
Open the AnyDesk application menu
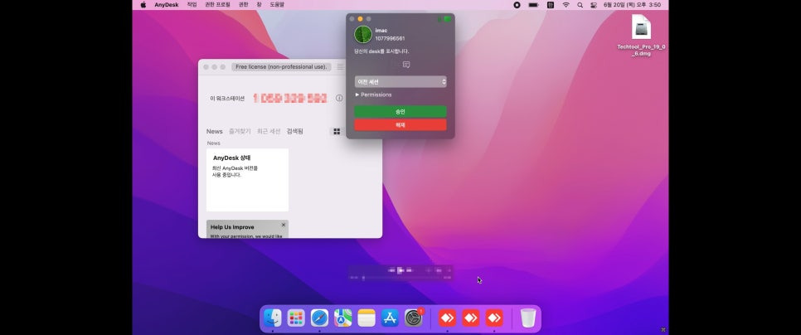[x=167, y=5]
